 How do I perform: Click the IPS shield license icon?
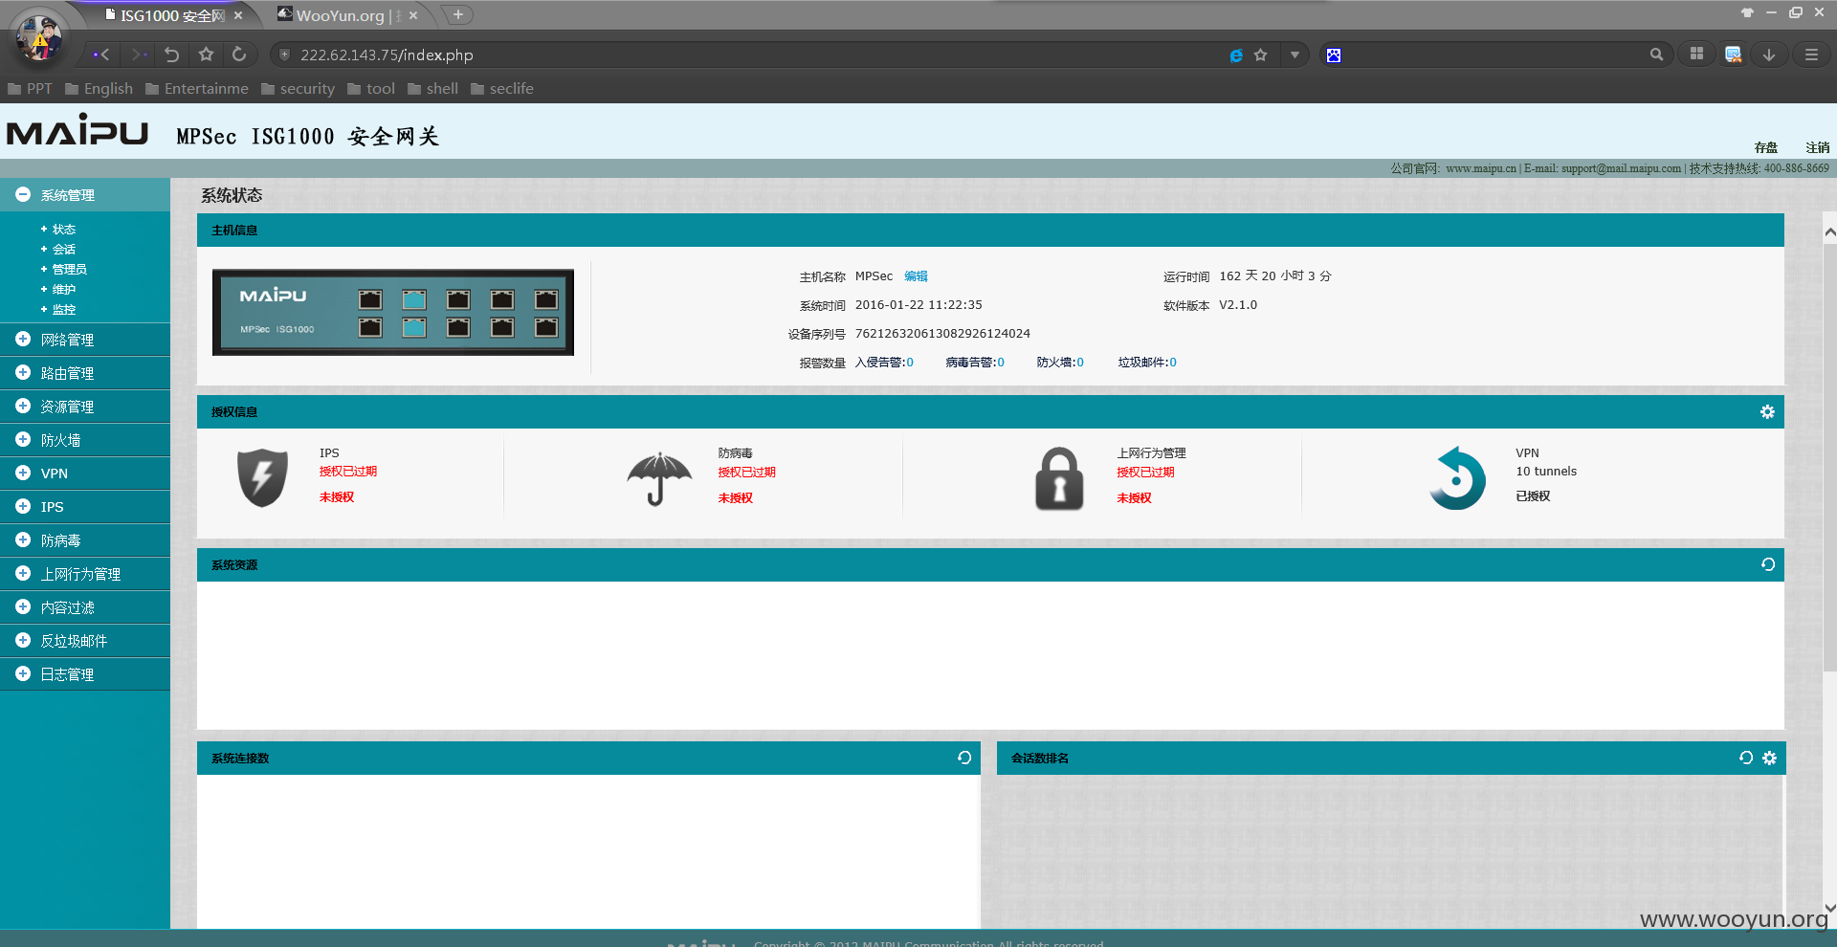point(262,477)
